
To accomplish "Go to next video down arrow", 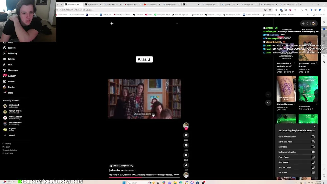I will [268, 102].
